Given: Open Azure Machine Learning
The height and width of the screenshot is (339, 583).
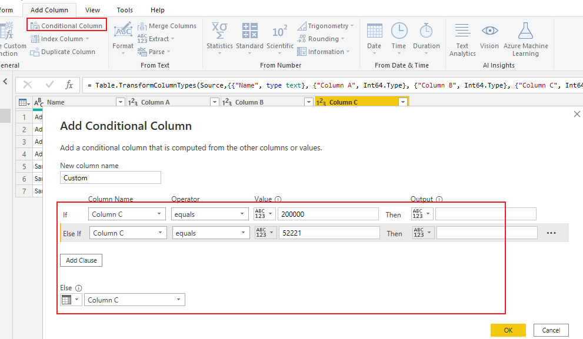Looking at the screenshot, I should coord(526,39).
